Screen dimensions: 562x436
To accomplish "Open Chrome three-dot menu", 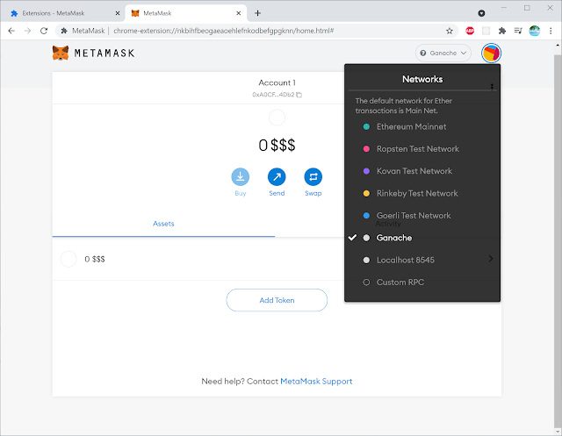I will 551,31.
